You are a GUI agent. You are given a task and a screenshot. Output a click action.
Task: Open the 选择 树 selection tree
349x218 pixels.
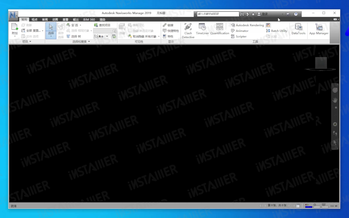pos(74,36)
